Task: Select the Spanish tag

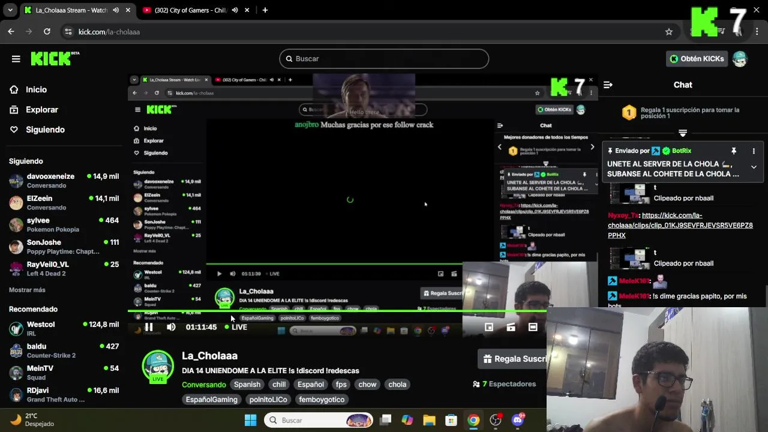Action: point(247,385)
